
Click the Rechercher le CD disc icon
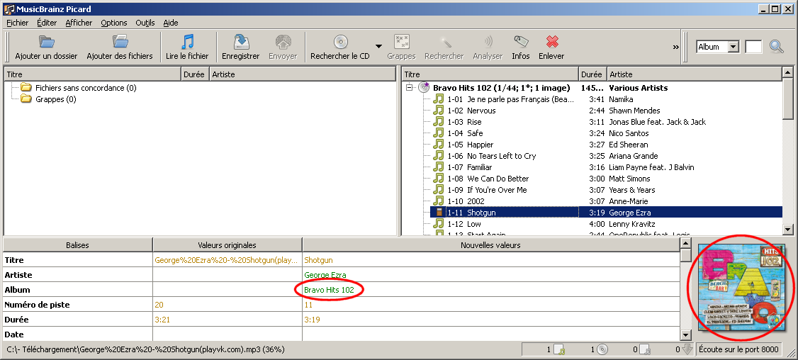click(x=340, y=42)
